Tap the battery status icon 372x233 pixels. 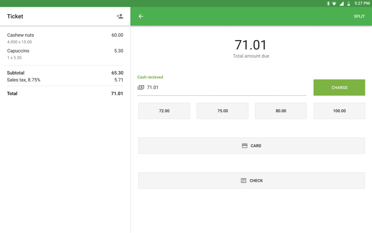pyautogui.click(x=349, y=4)
